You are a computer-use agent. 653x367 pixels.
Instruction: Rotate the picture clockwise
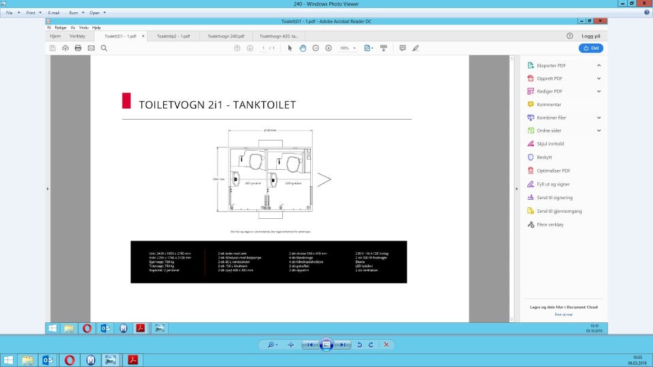click(371, 345)
